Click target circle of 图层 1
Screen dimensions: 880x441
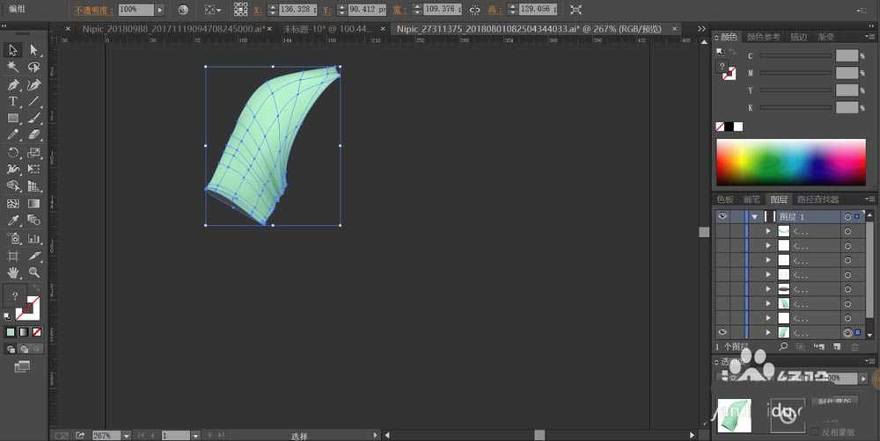(x=847, y=216)
